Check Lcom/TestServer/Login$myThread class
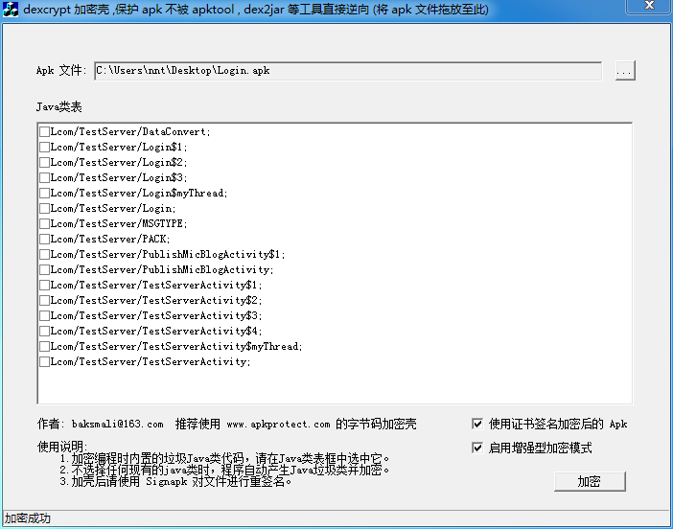Screen dimensions: 673x529 click(44, 193)
